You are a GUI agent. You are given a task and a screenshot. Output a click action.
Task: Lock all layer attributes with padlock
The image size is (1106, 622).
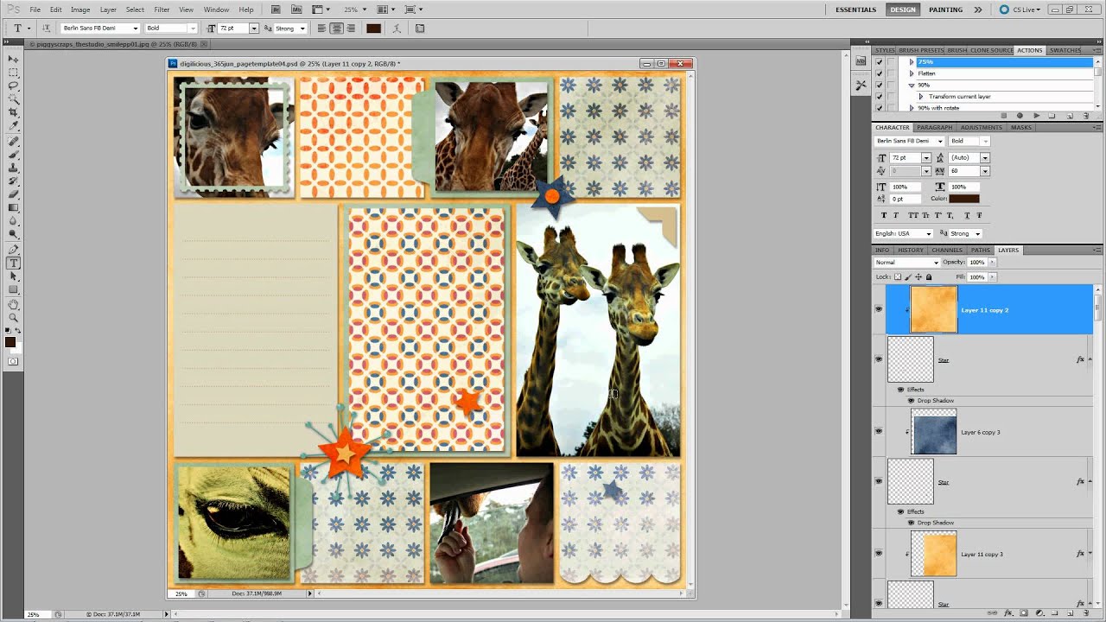(929, 277)
